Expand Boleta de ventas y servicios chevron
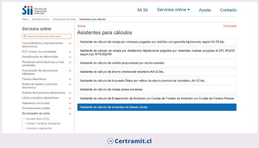Image resolution: width=259 pixels, height=148 pixels. tap(70, 84)
